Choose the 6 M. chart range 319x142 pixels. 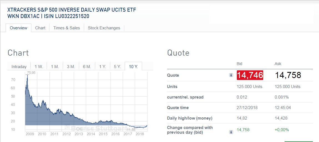(87, 67)
